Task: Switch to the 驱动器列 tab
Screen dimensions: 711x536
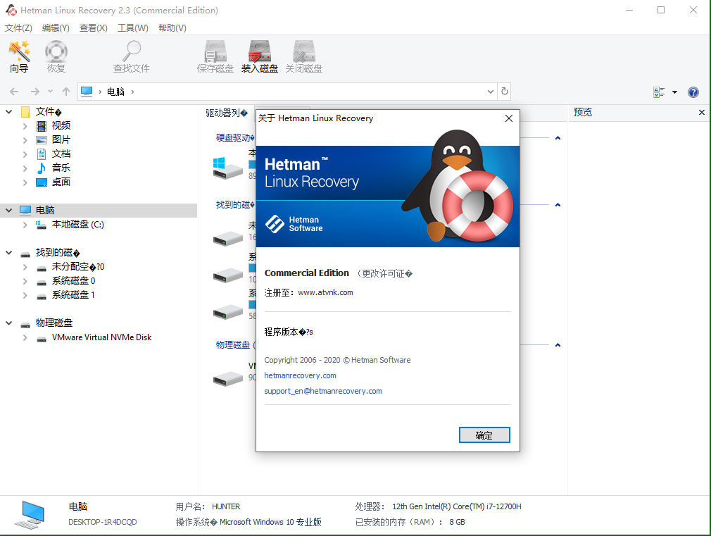Action: (x=227, y=113)
